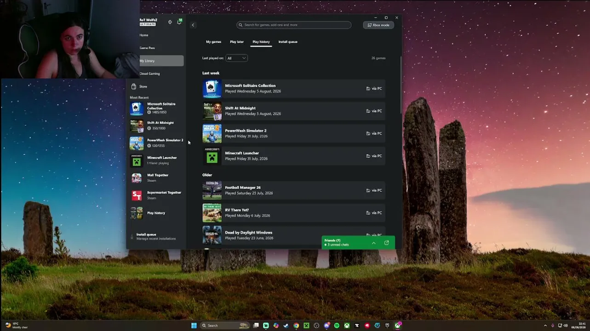Go to Home in the sidebar
Screen dimensions: 590x331
pyautogui.click(x=144, y=35)
